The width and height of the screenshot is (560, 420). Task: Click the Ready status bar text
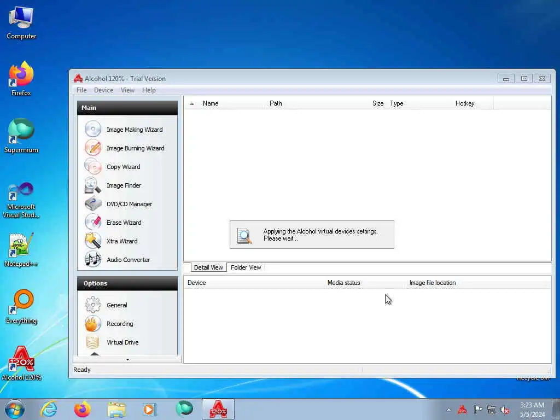click(x=82, y=370)
